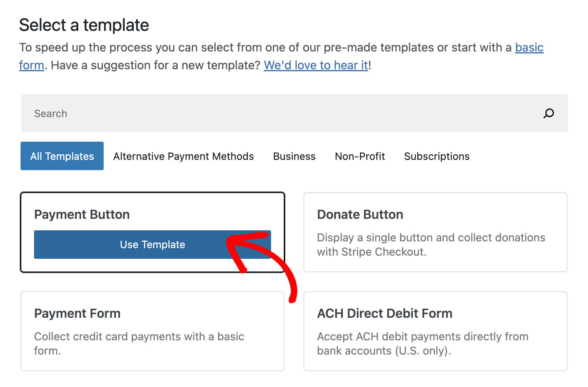Focus the template Search field
Viewport: 588px width, 387px height.
point(277,114)
